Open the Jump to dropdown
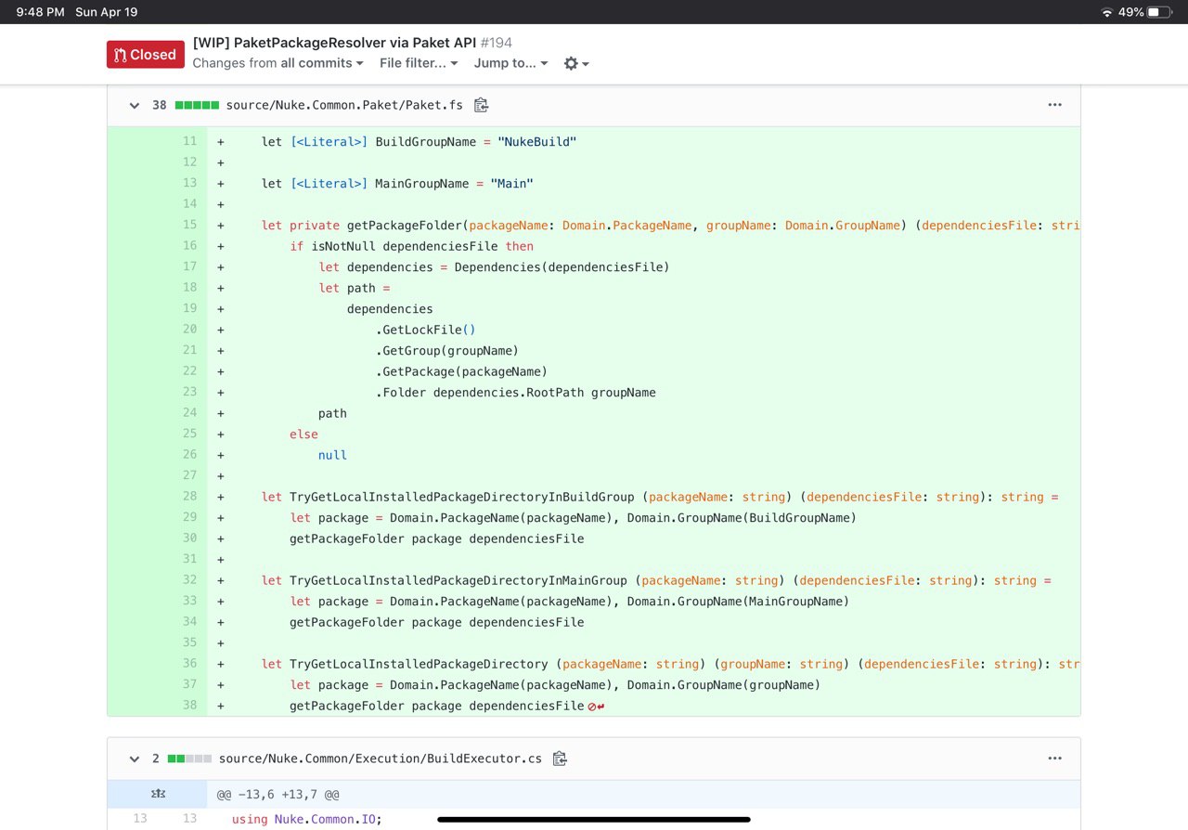The width and height of the screenshot is (1188, 830). (510, 63)
